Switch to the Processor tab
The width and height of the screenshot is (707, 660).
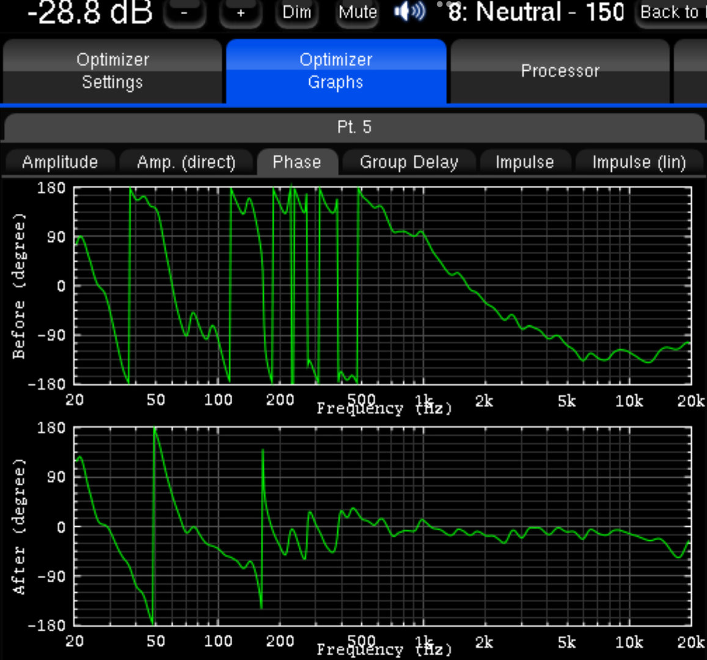(560, 71)
